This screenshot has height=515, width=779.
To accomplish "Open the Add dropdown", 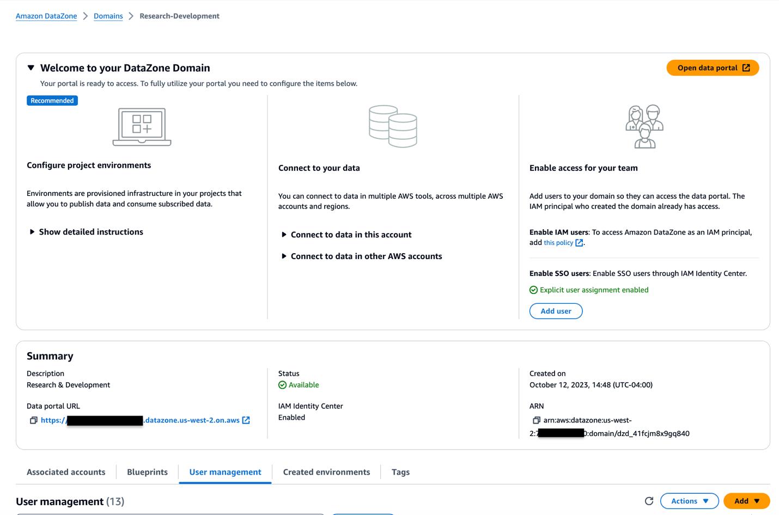I will [x=746, y=501].
